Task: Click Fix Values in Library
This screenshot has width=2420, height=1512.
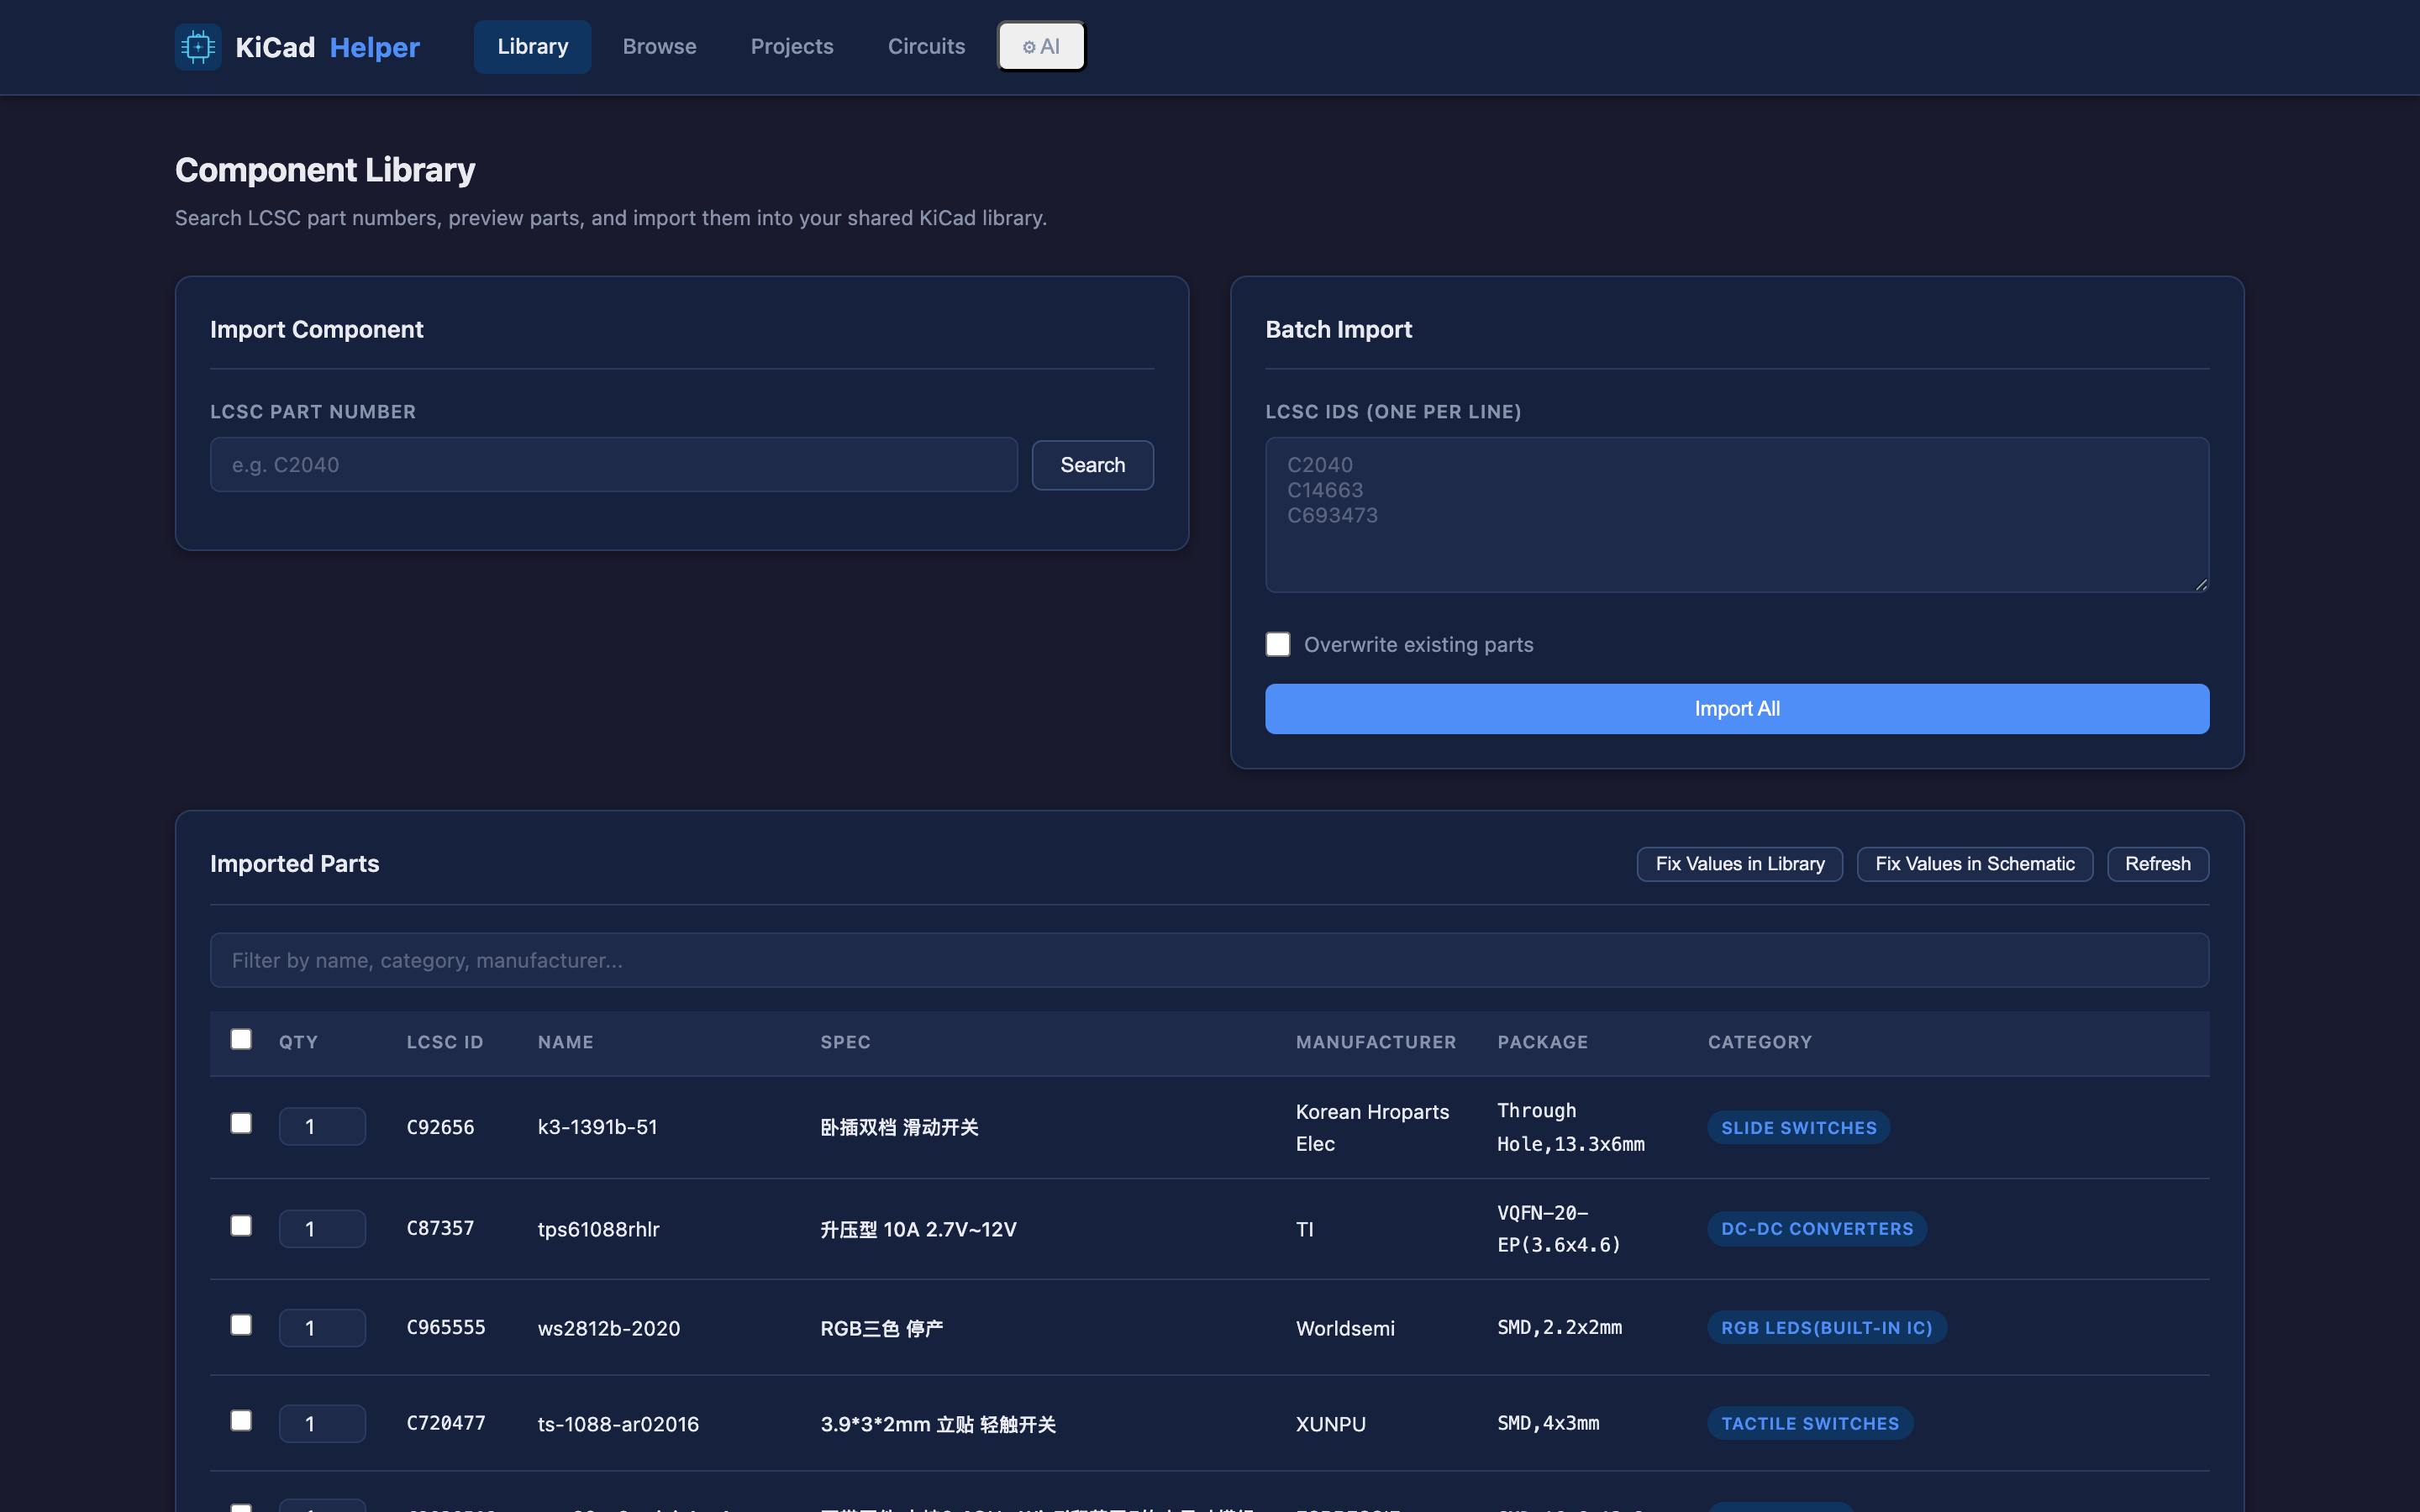Action: pyautogui.click(x=1739, y=864)
